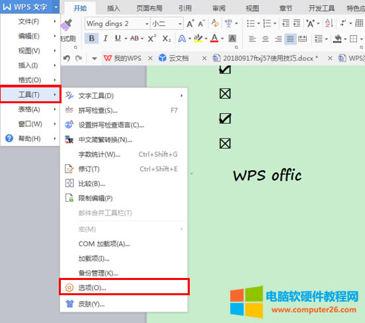Click the shading paint bucket icon
The image size is (365, 323).
click(337, 38)
